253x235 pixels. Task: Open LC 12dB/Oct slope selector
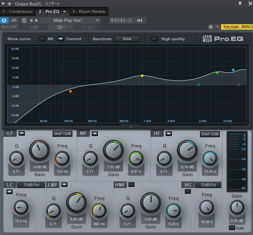31,185
